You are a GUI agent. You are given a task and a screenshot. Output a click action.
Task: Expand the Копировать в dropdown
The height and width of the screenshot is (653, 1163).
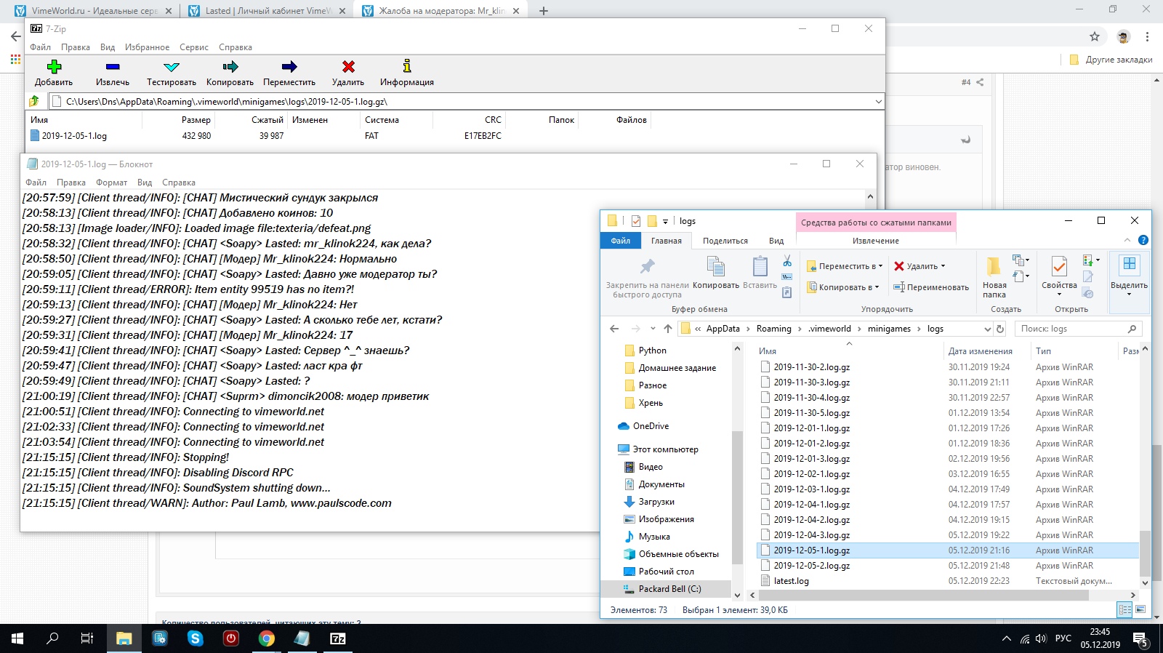(x=877, y=287)
